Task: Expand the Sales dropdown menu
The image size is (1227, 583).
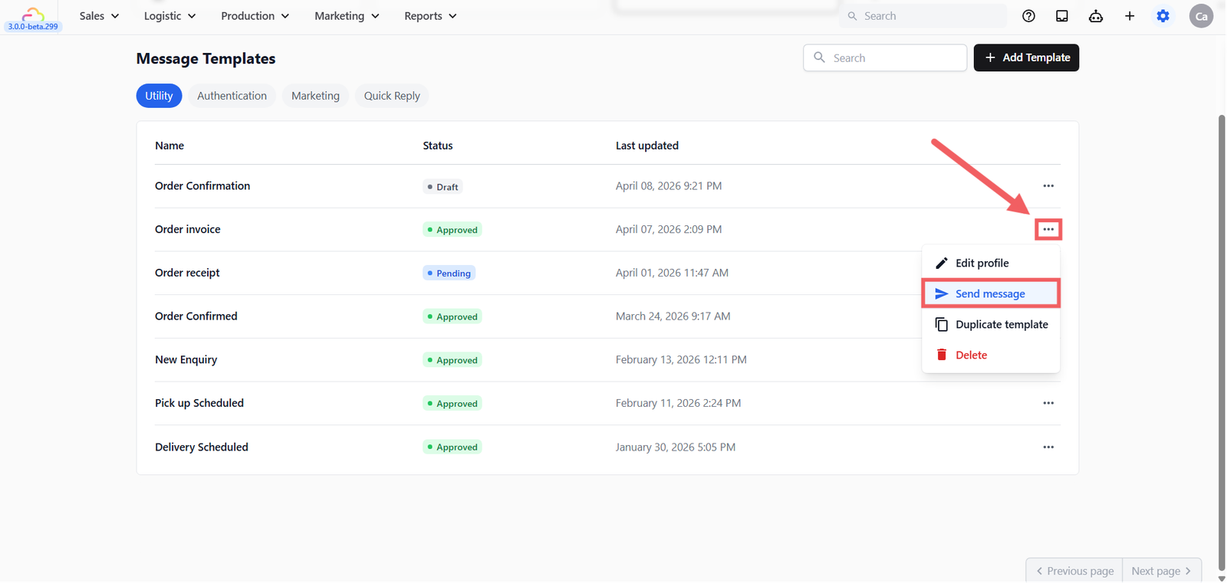Action: pos(100,16)
